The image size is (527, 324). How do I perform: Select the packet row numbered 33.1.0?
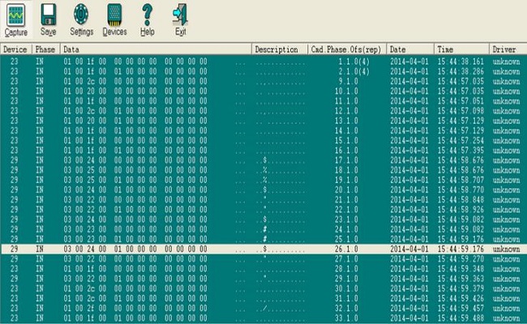click(x=263, y=318)
